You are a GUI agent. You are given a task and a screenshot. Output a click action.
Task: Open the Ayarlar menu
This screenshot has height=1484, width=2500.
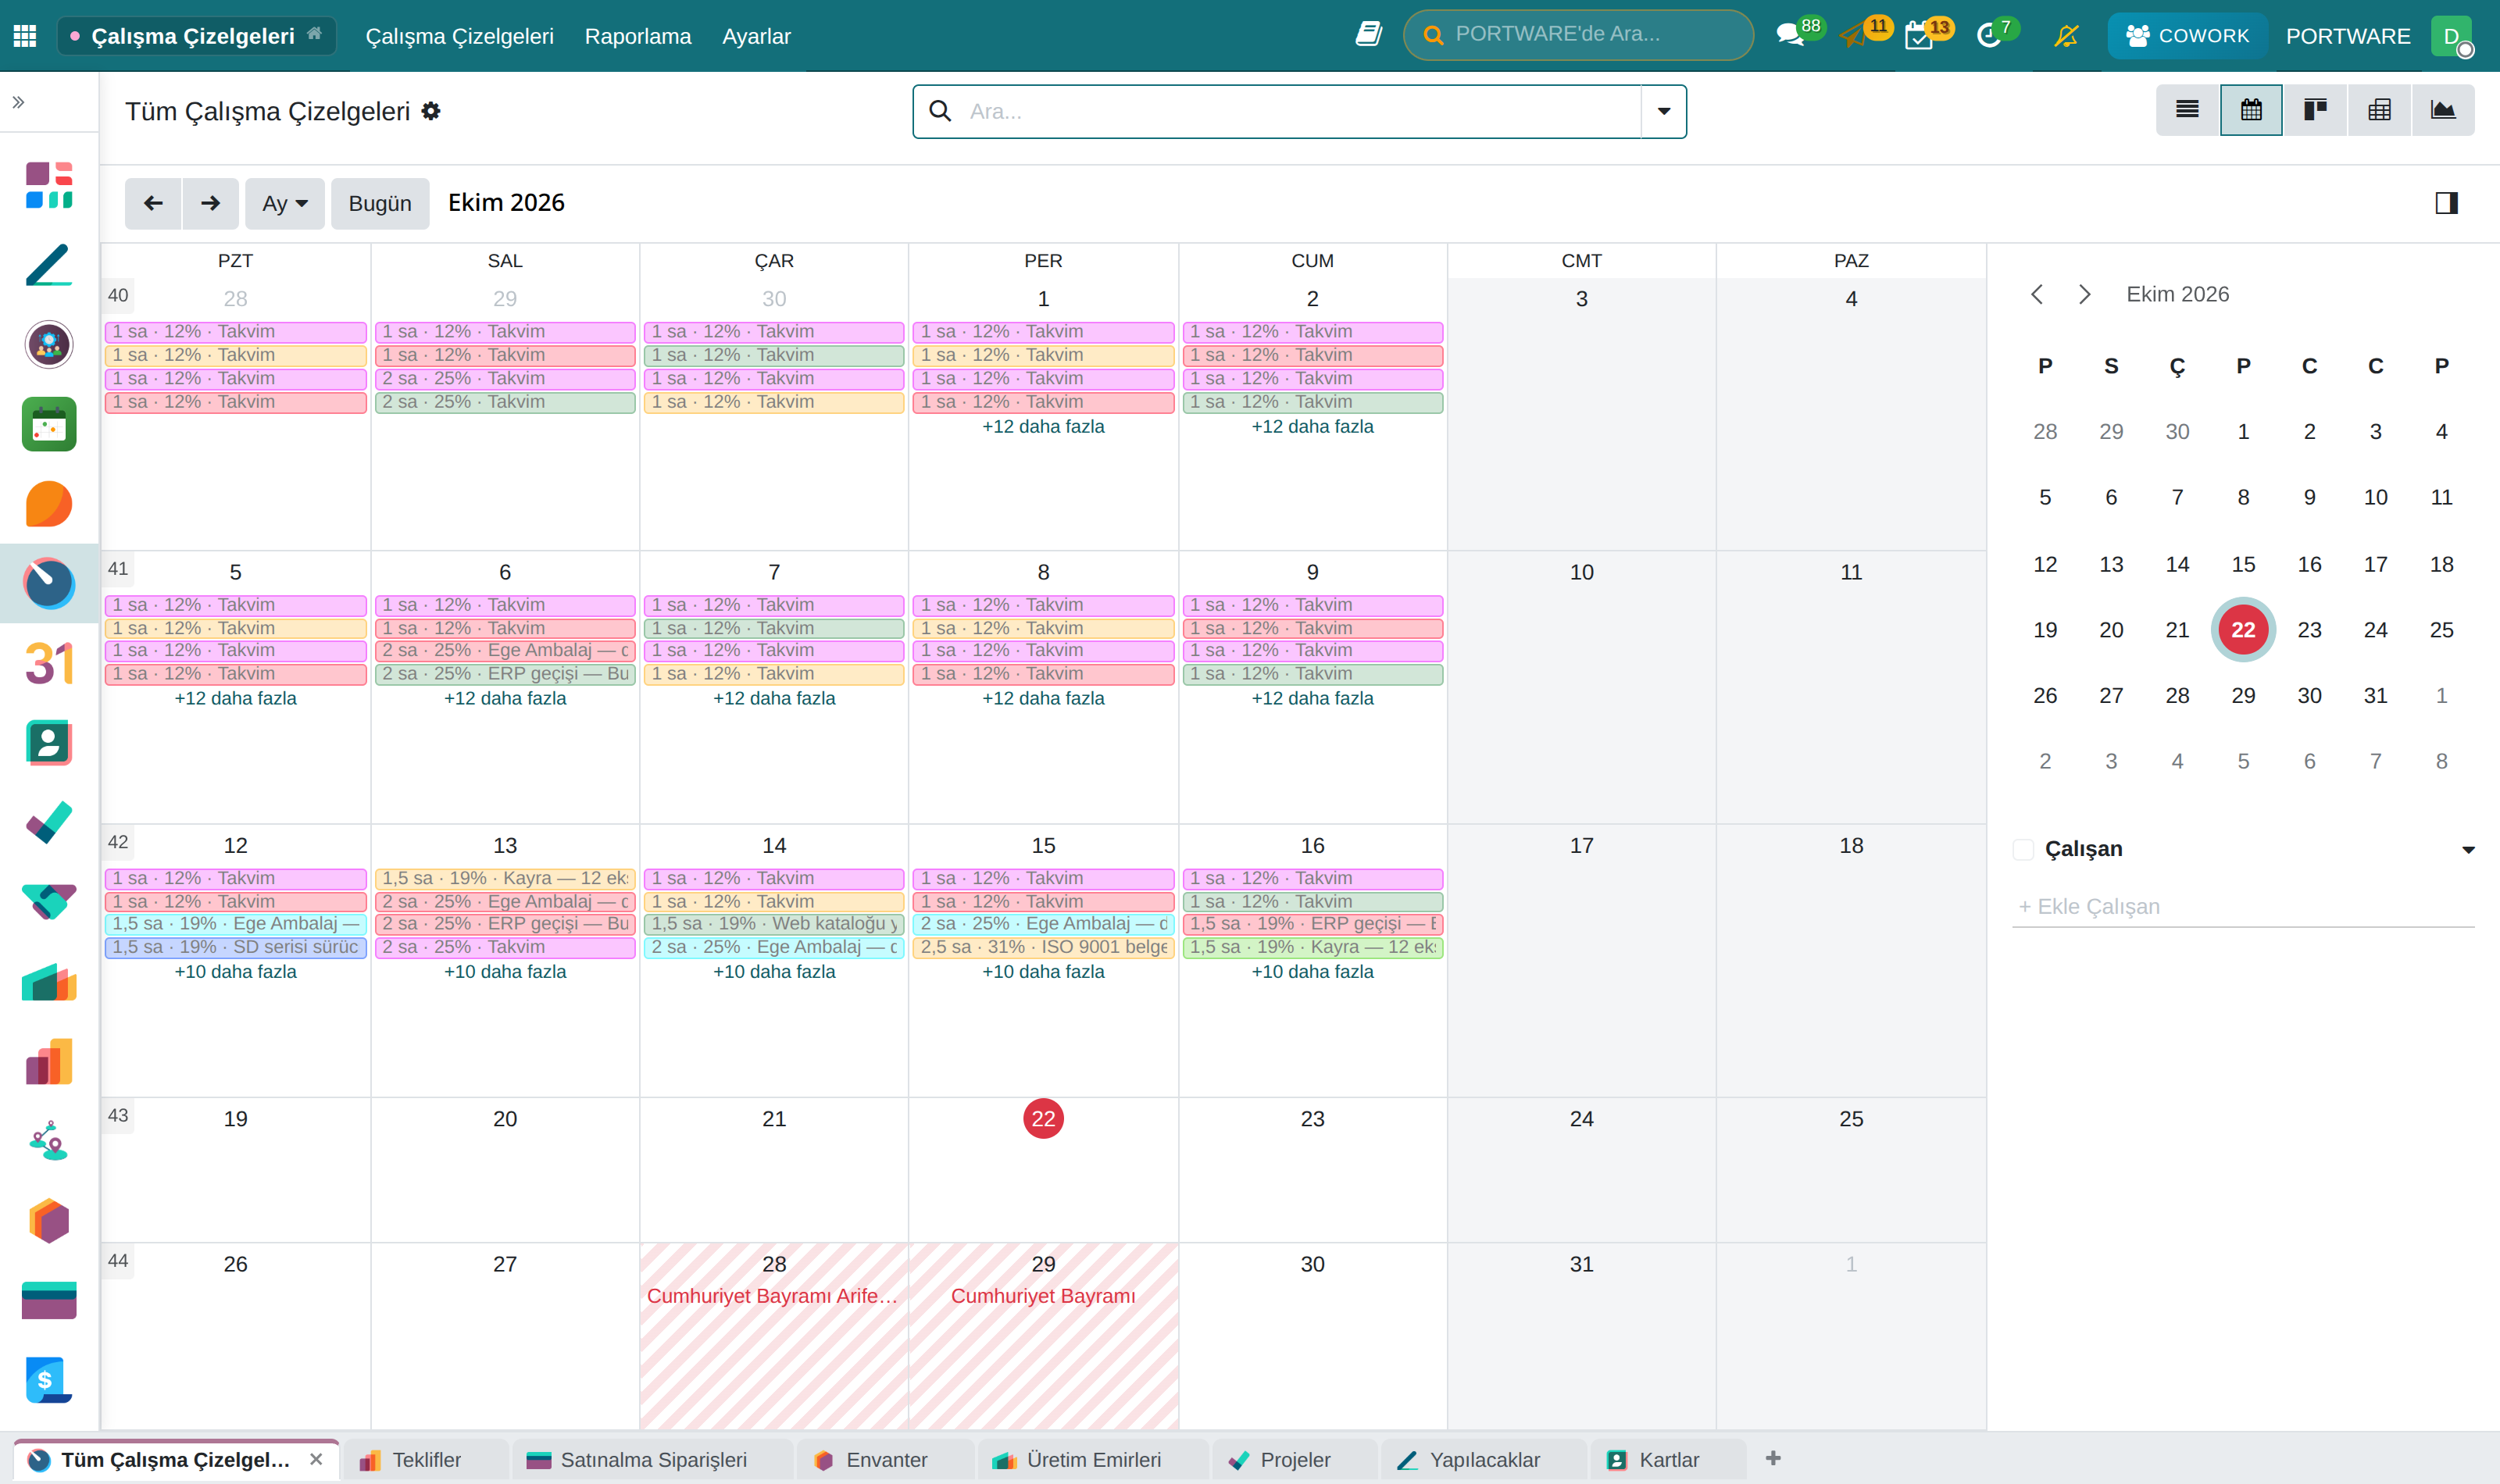[x=756, y=36]
